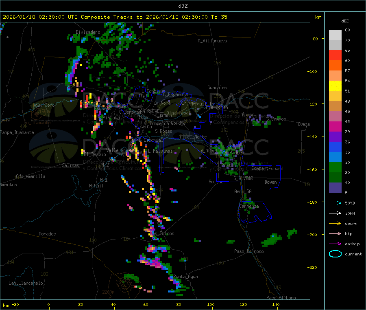366x310 pixels.
Task: Click the Soitue map label
Action: tap(216, 182)
